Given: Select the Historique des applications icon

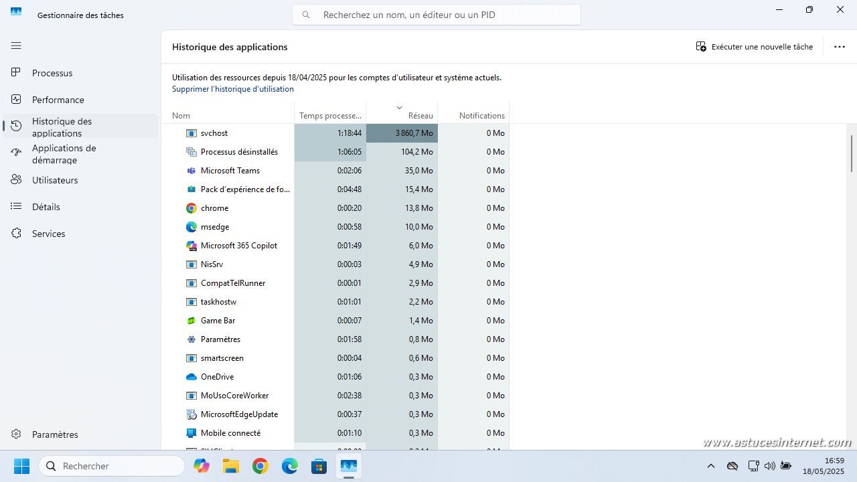Looking at the screenshot, I should pyautogui.click(x=16, y=126).
